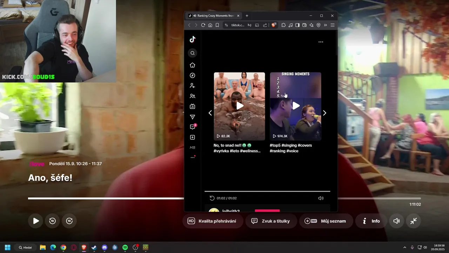Open the MB profile avatar in TikTok sidebar

pos(192,148)
